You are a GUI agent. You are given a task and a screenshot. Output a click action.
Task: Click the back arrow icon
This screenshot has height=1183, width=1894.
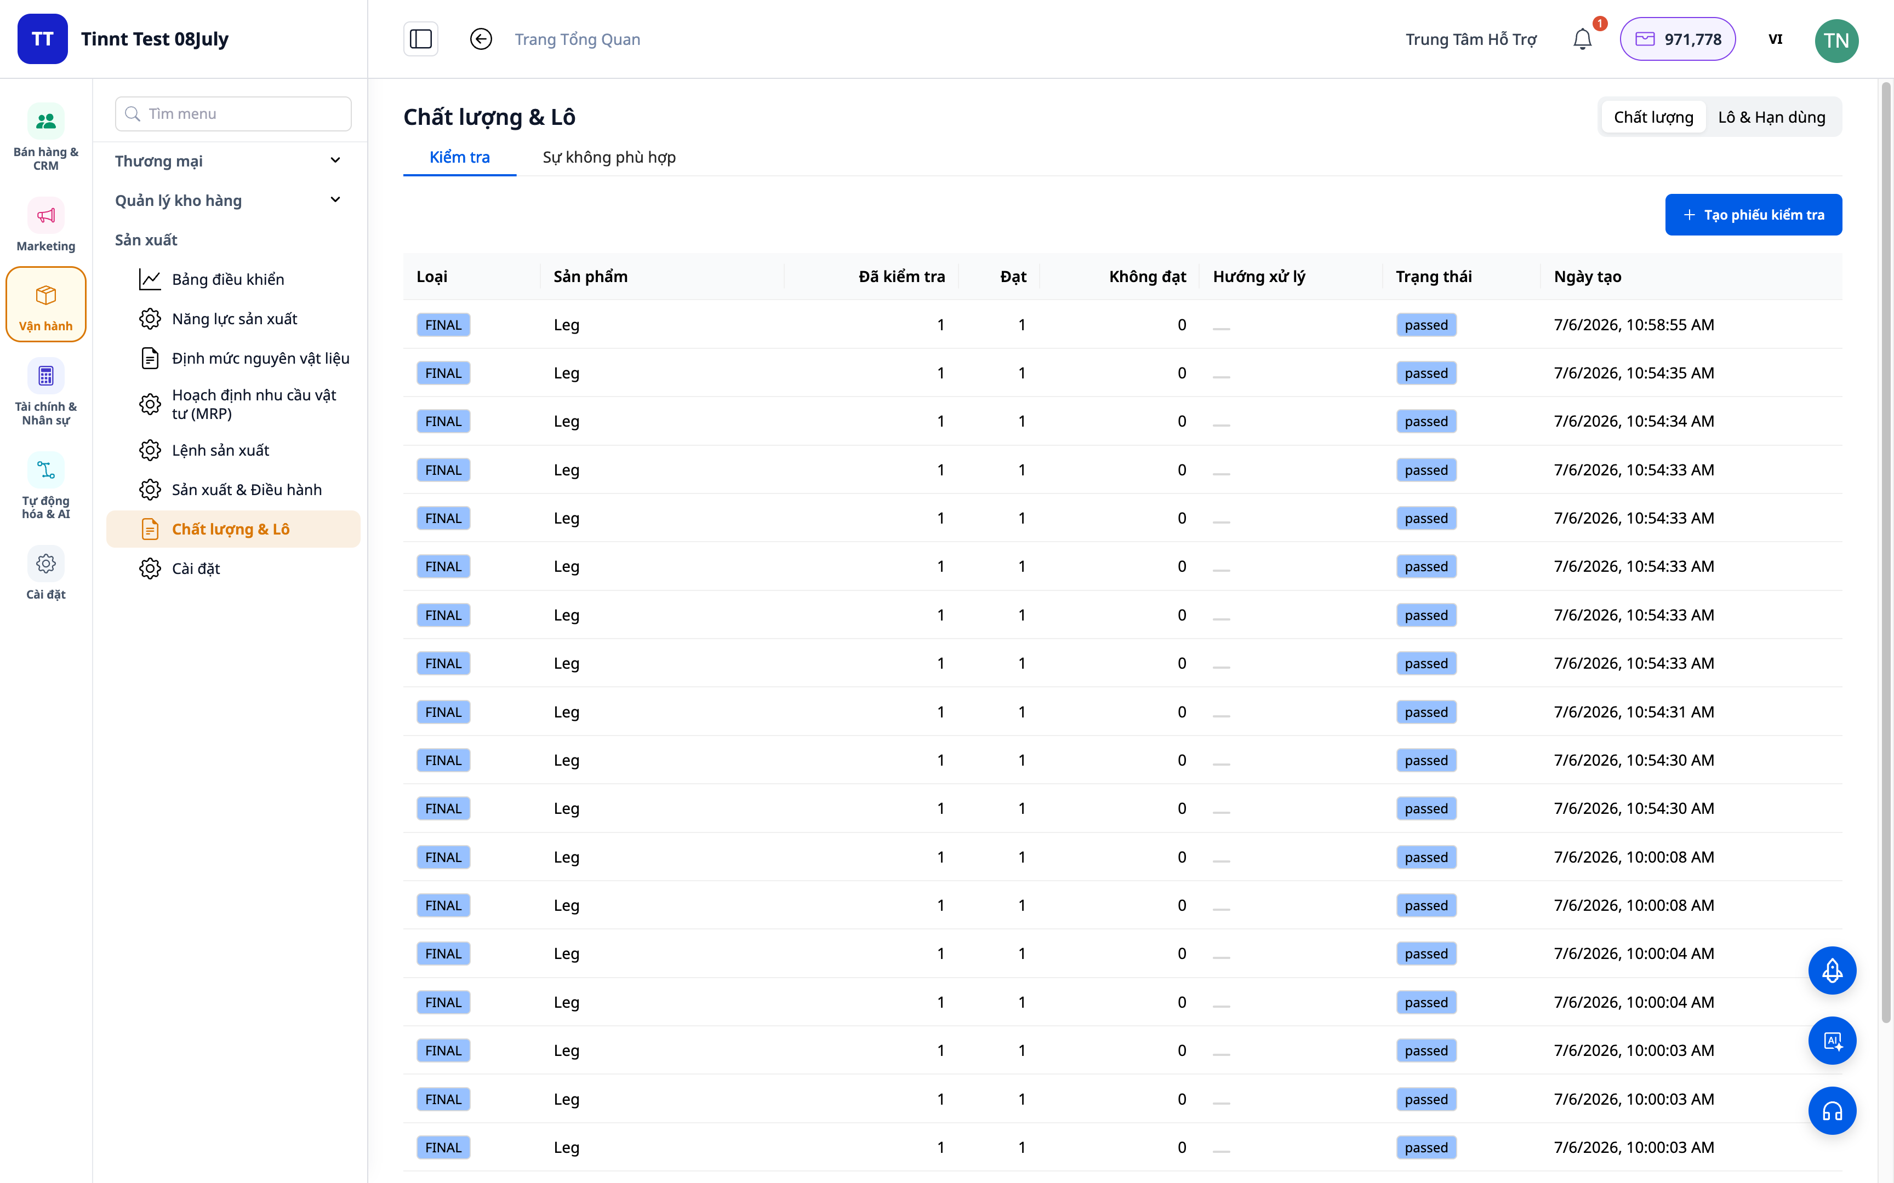[x=481, y=39]
